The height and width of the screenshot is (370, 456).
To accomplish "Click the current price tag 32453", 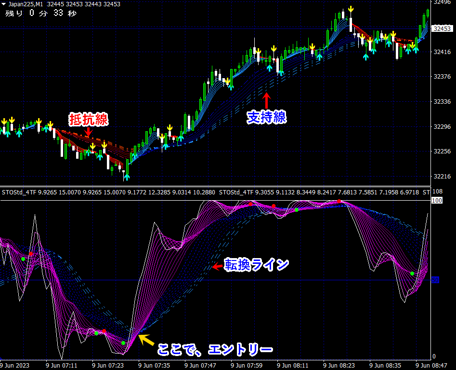I will coord(442,28).
